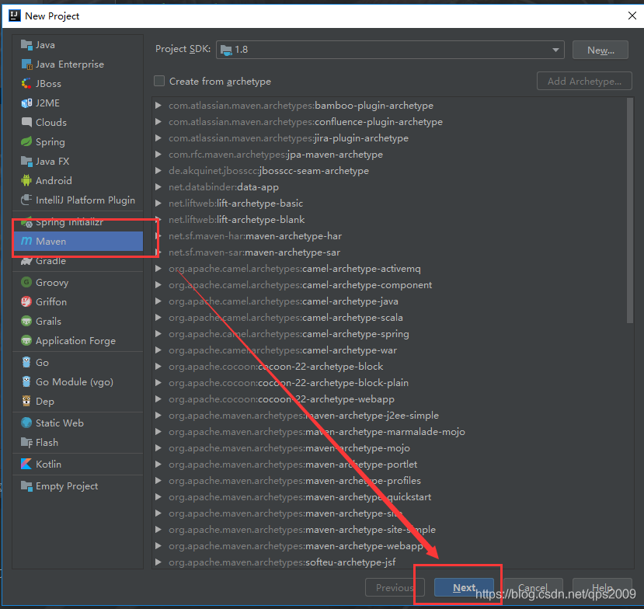Pick the JBoss icon in sidebar
The height and width of the screenshot is (609, 644).
(x=26, y=83)
